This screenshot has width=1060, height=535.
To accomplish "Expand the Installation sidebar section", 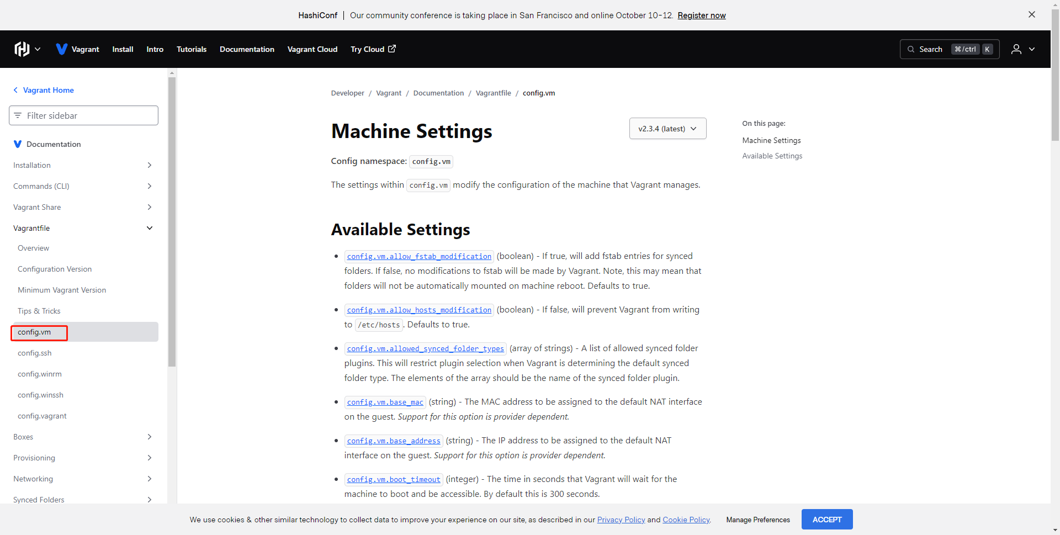I will tap(150, 165).
